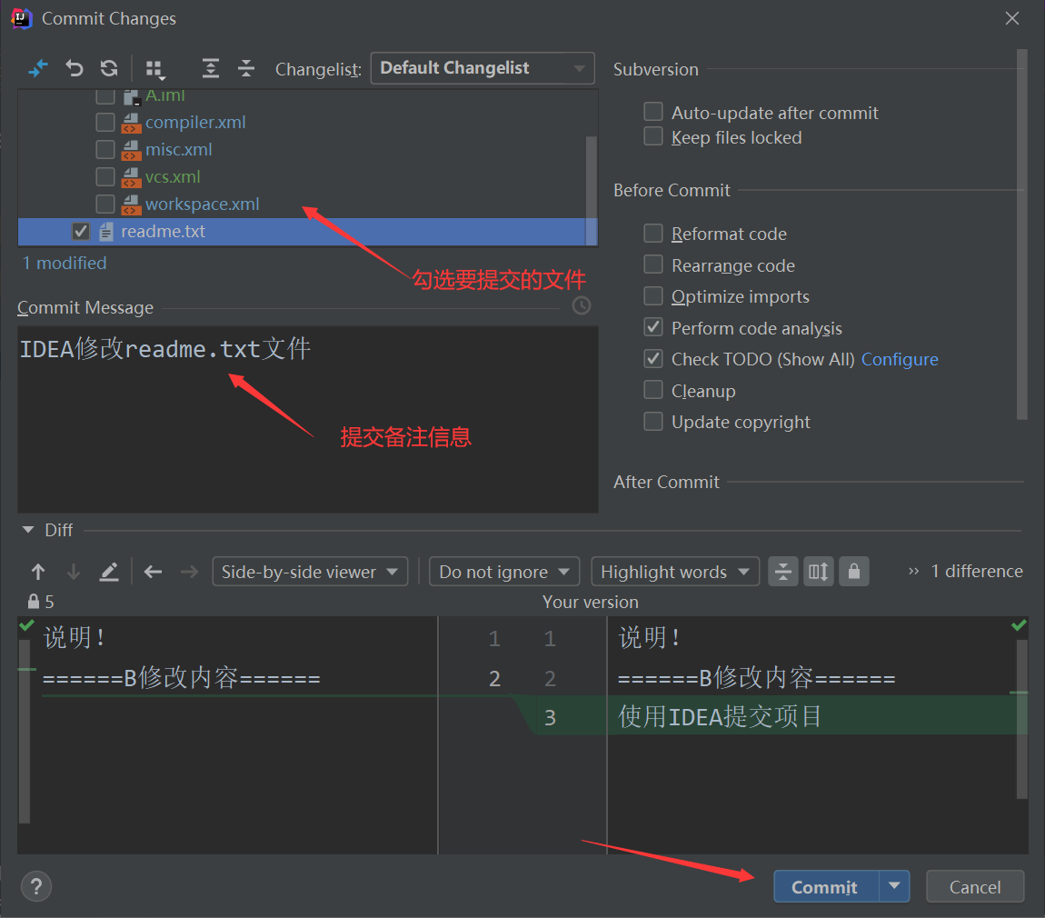This screenshot has width=1045, height=918.
Task: Click the Expand All icon in changes toolbar
Action: (211, 68)
